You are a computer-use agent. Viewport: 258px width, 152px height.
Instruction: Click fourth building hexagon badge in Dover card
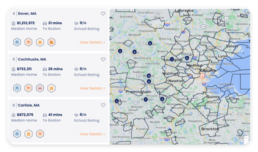51,42
